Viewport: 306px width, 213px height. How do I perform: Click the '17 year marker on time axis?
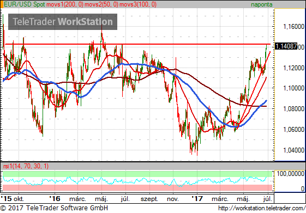click(197, 199)
